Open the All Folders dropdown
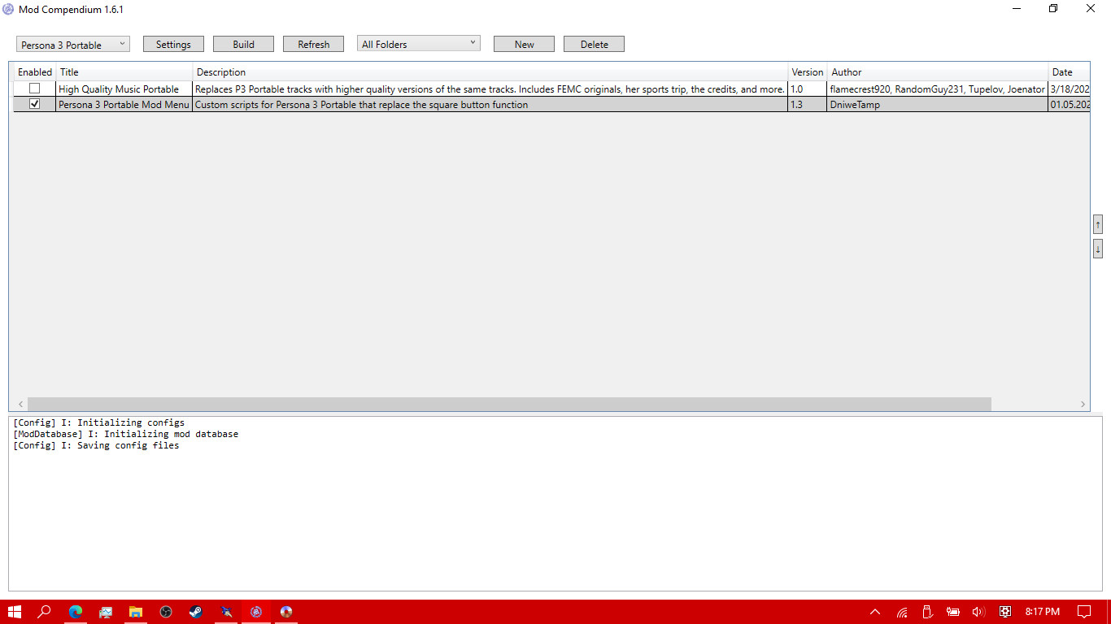Screen dimensions: 1111x624 point(419,44)
